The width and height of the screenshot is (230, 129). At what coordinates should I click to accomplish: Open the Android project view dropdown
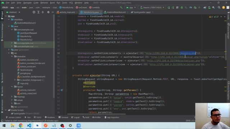pyautogui.click(x=13, y=12)
